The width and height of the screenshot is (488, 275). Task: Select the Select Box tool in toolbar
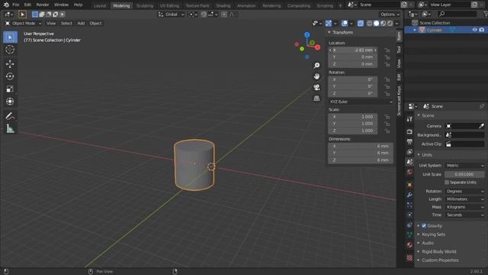pyautogui.click(x=10, y=37)
